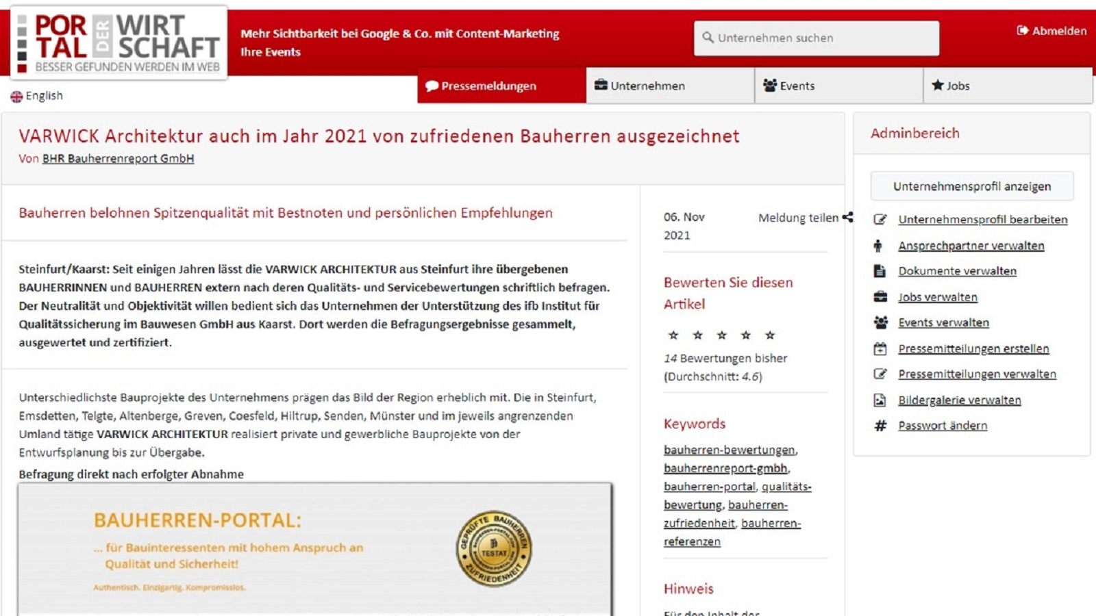1096x616 pixels.
Task: Click document icon beside Dokumente verwalten
Action: pos(880,271)
